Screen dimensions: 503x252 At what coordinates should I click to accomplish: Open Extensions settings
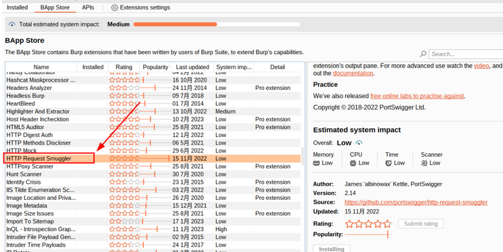coord(141,7)
